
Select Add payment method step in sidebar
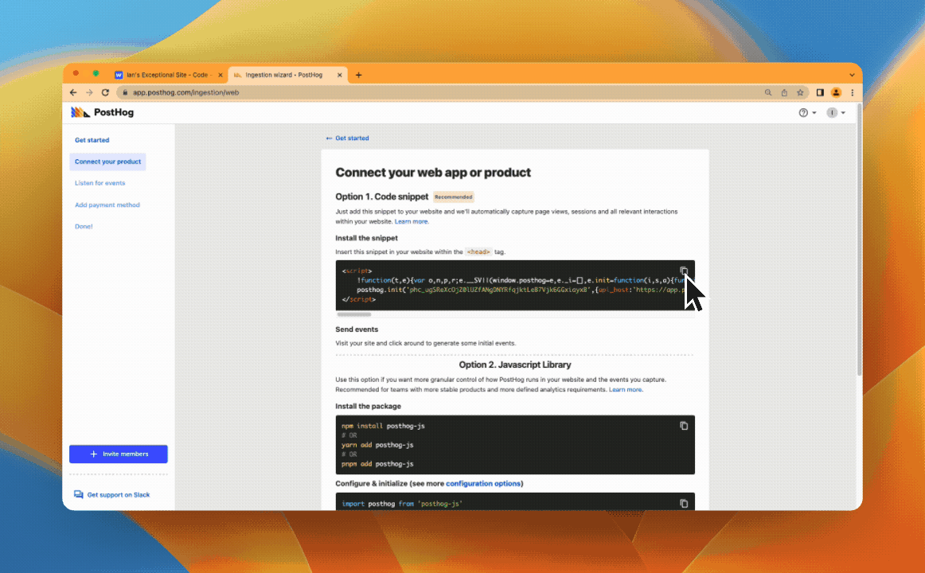coord(107,205)
